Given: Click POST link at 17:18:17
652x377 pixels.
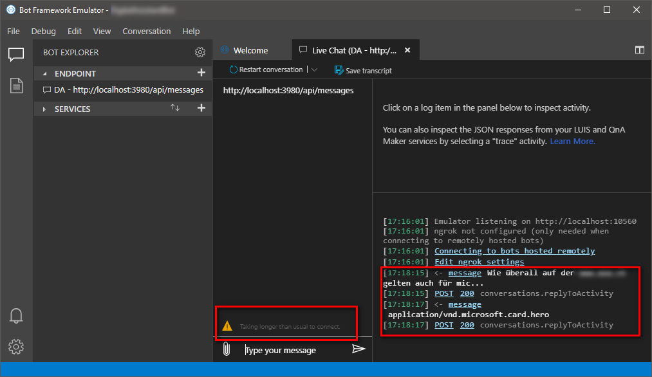Looking at the screenshot, I should 443,325.
